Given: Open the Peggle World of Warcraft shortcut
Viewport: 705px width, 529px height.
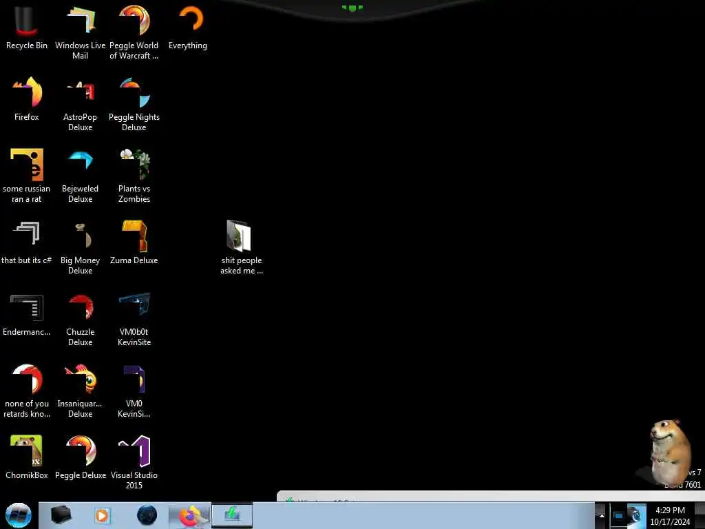Looking at the screenshot, I should pyautogui.click(x=134, y=32).
